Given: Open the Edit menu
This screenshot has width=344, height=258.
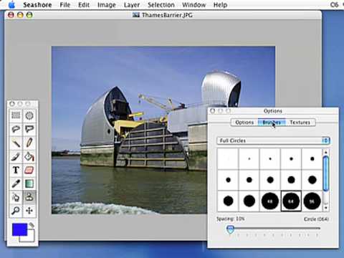Looking at the screenshot, I should 84,5.
